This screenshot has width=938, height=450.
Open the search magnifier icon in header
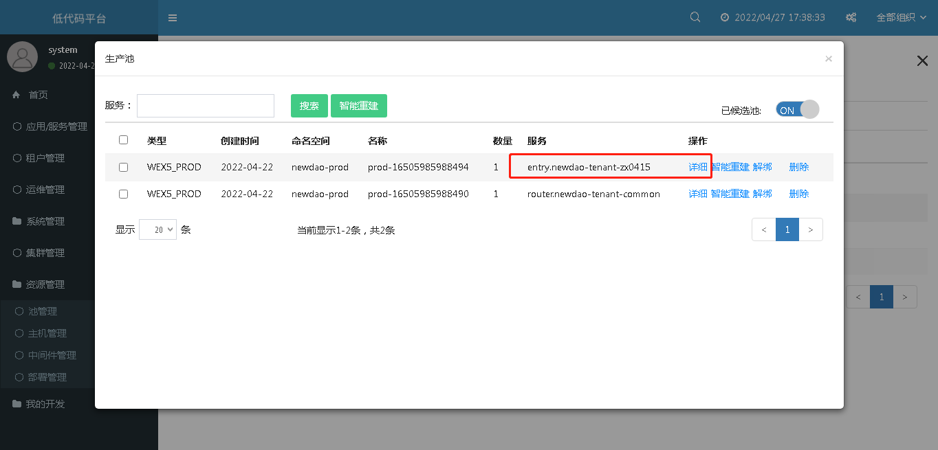coord(695,17)
